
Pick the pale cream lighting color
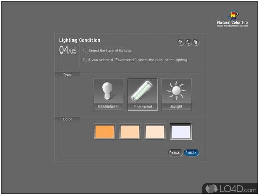tap(155, 132)
